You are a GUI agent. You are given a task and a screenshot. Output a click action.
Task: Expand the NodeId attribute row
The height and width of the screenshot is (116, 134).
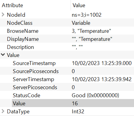pyautogui.click(x=3, y=15)
